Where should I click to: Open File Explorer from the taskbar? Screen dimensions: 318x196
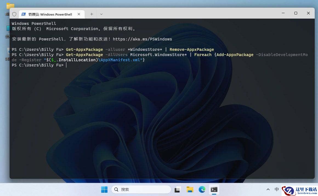(190, 189)
